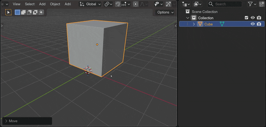Open the Outliner filter funnel dropdown

pyautogui.click(x=252, y=4)
